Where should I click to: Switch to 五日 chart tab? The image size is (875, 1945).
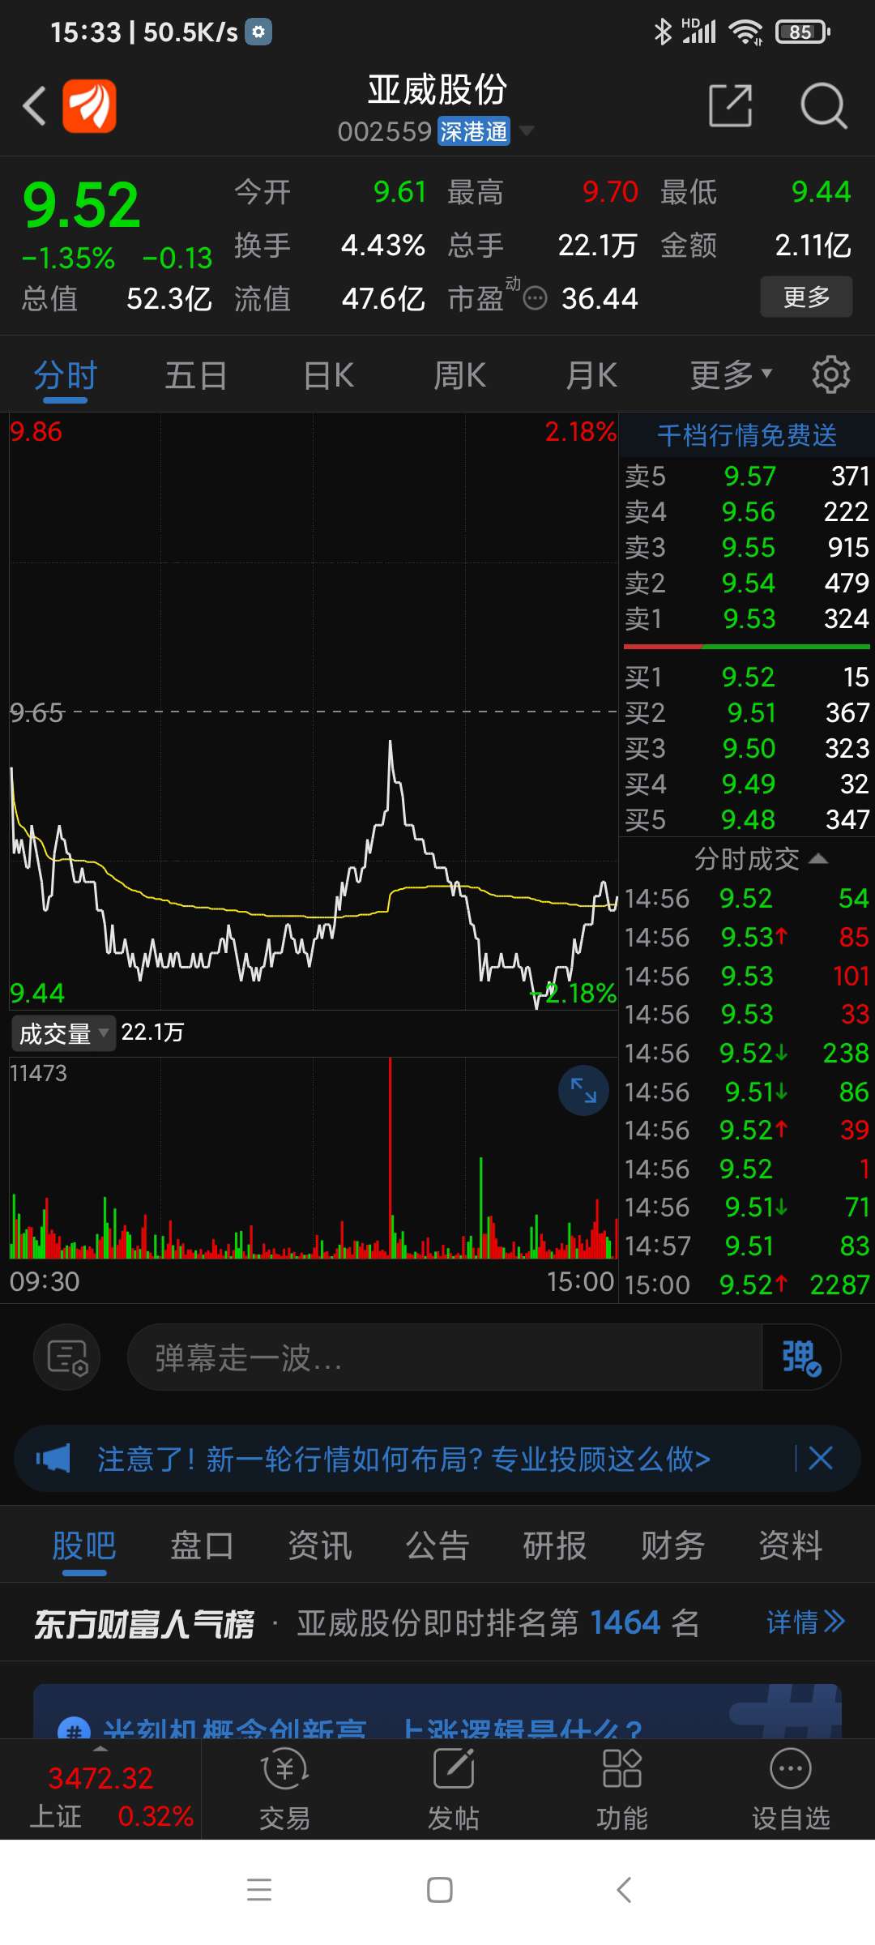[x=196, y=376]
